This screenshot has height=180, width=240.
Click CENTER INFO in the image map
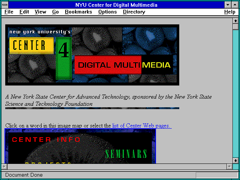(46, 139)
